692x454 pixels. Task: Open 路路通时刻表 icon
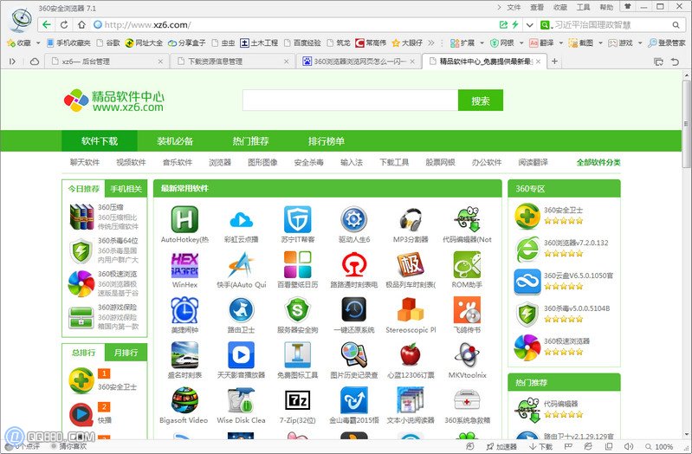click(x=354, y=264)
